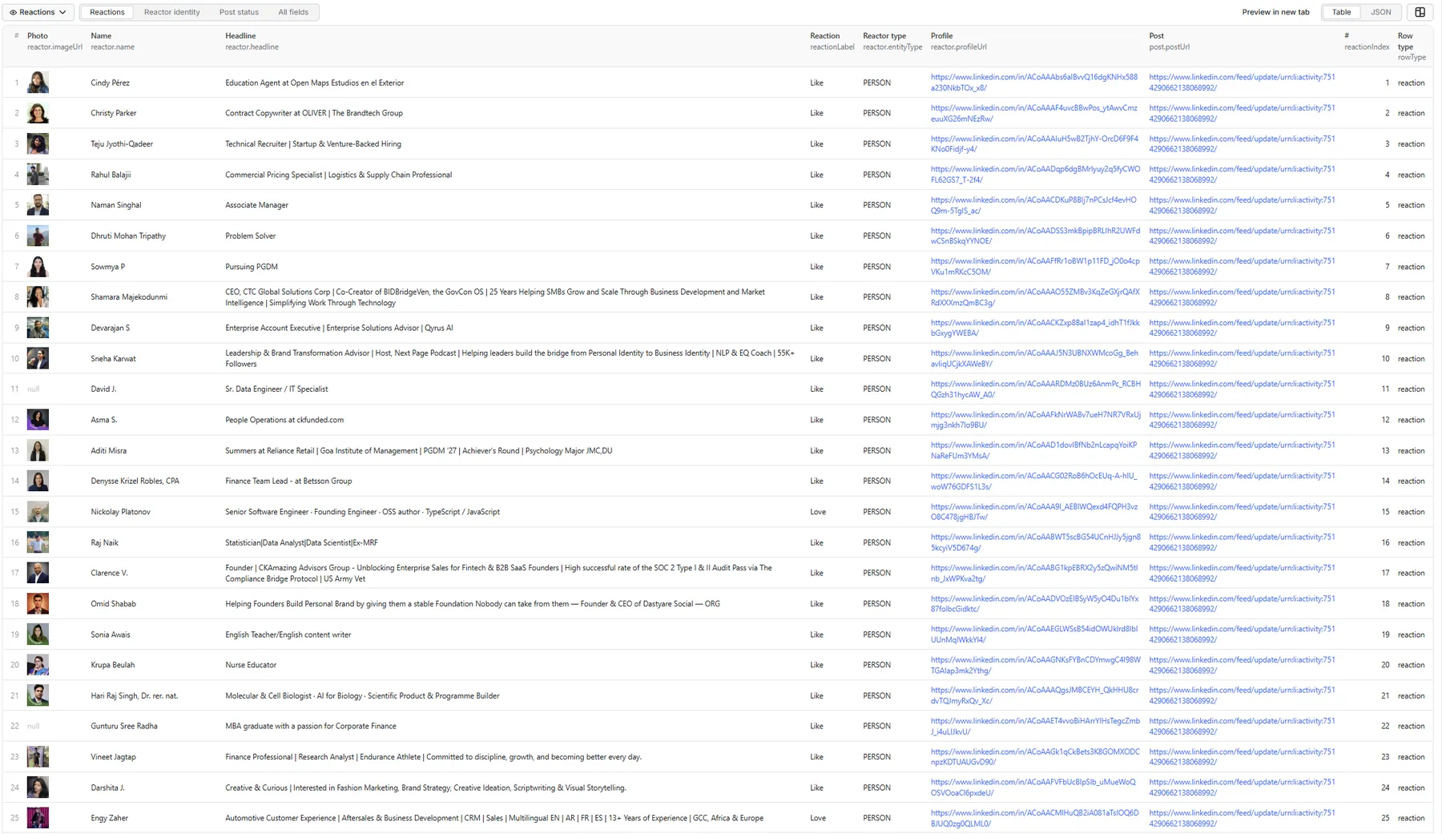1442x834 pixels.
Task: Select the name cell Dhruti Mohan Tripathy
Action: 128,236
